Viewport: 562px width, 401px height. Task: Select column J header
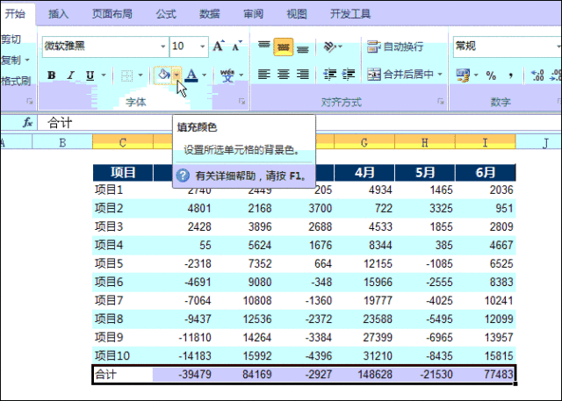point(545,143)
